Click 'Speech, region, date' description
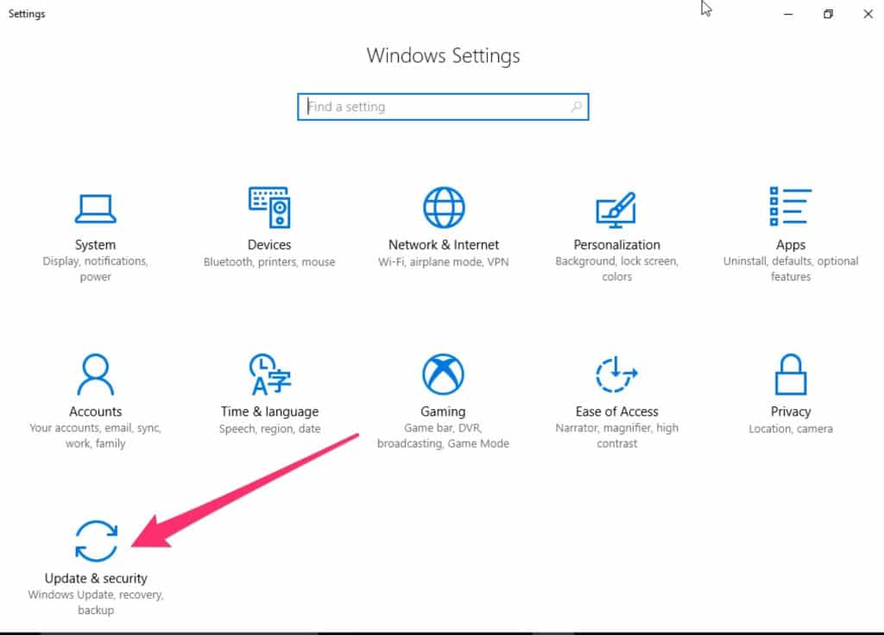This screenshot has height=635, width=884. pos(269,429)
